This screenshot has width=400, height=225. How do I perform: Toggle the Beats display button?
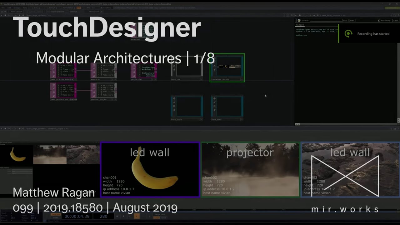tap(56, 218)
